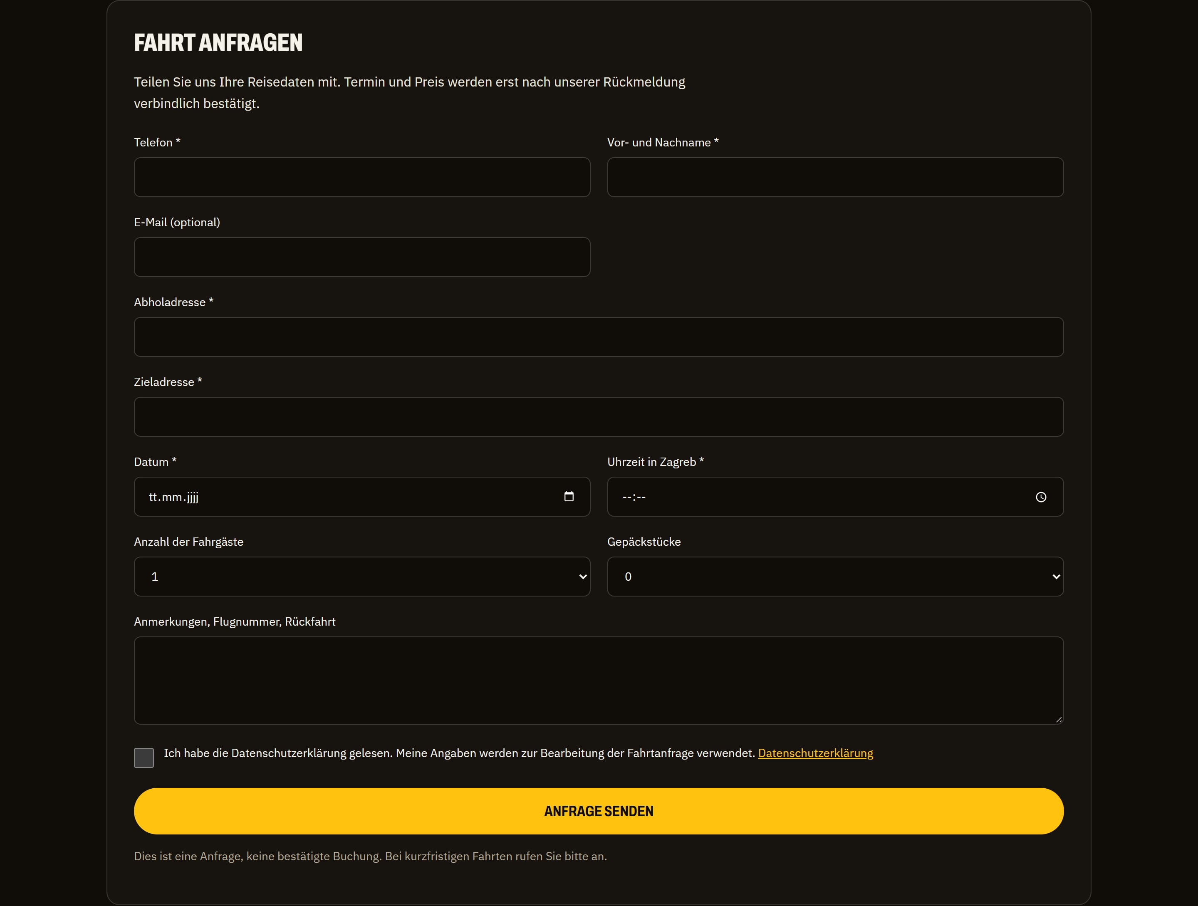Image resolution: width=1198 pixels, height=906 pixels.
Task: Click the 'Anzahl der Fahrgäste' label
Action: [188, 542]
